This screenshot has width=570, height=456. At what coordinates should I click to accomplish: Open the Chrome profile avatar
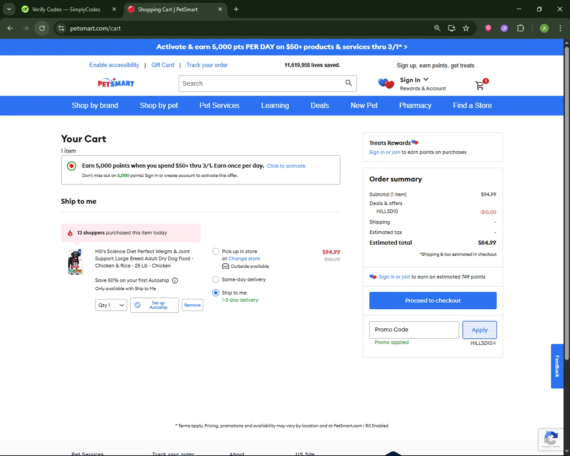click(544, 28)
